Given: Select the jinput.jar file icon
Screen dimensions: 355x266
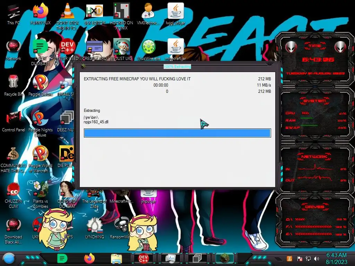Looking at the screenshot, I should [148, 197].
